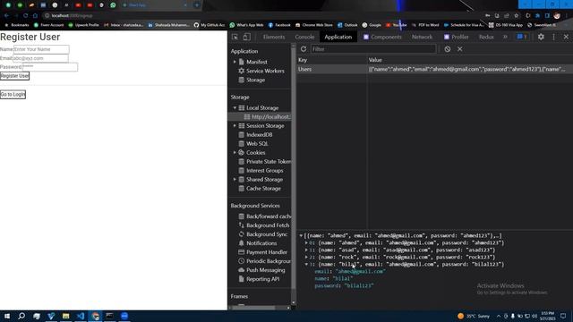573x322 pixels.
Task: Switch to the Console tab
Action: coord(304,37)
